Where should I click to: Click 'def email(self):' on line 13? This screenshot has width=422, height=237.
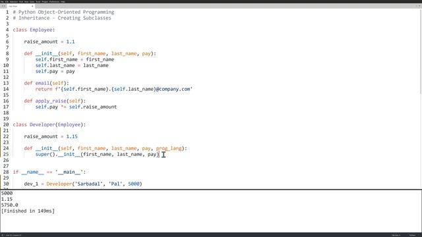(x=46, y=83)
